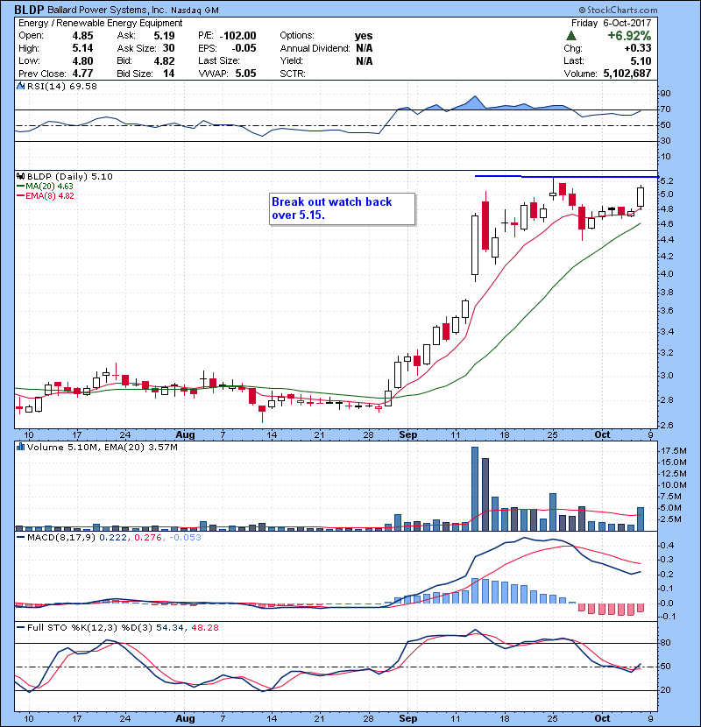Click the Bid 4.82 value

pyautogui.click(x=164, y=60)
